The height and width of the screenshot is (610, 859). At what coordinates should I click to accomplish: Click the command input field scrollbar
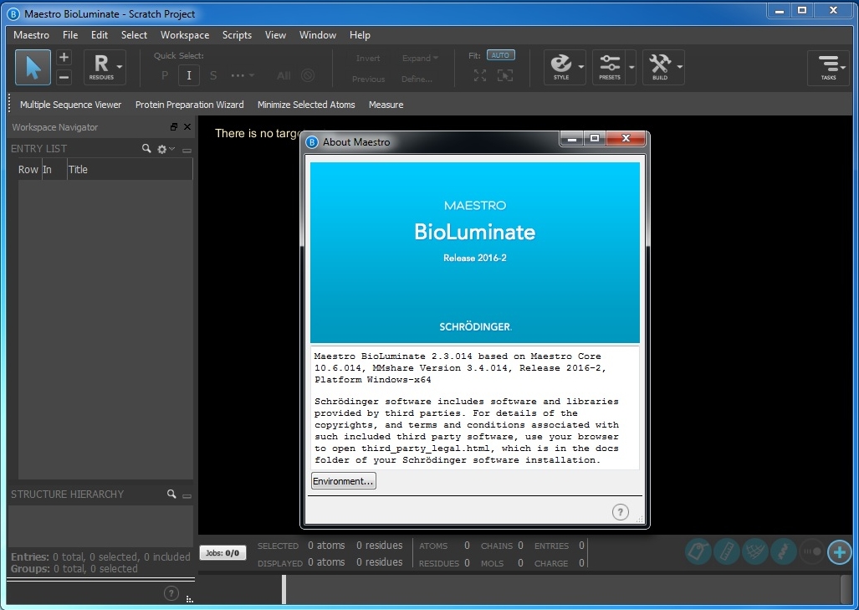point(846,590)
